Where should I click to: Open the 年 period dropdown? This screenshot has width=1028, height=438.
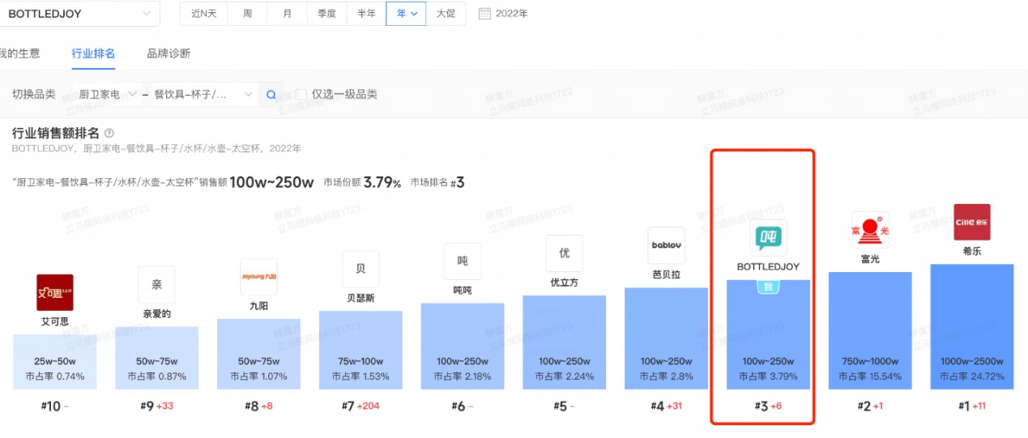click(406, 14)
